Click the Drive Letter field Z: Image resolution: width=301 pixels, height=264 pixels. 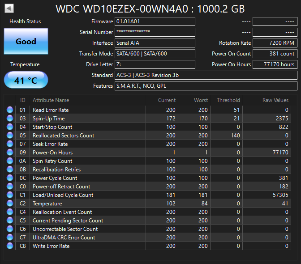155,64
